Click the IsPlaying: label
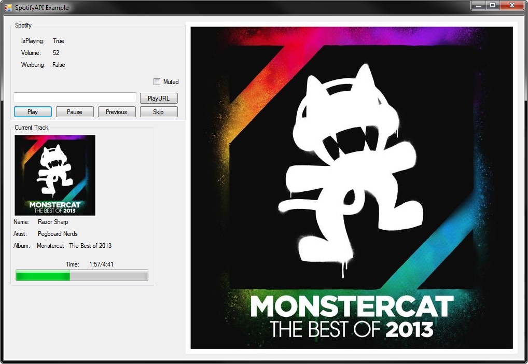This screenshot has height=364, width=528. pyautogui.click(x=33, y=41)
